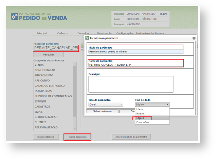This screenshot has height=159, width=216.
Task: Open the Principal menu
Action: pos(42,33)
